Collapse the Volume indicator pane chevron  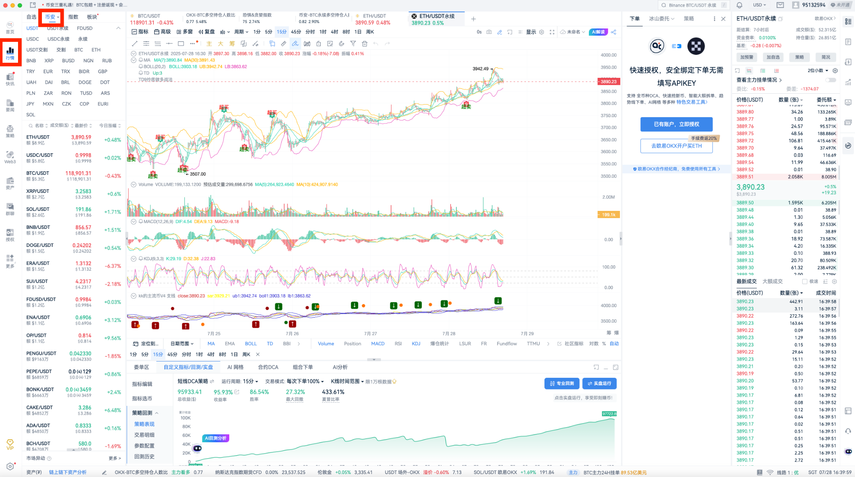134,185
